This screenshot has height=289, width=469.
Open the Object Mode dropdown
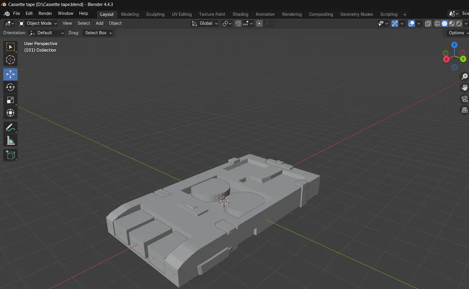38,23
